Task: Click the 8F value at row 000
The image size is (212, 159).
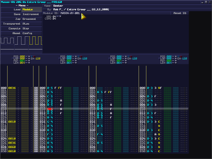Action: pos(160,88)
